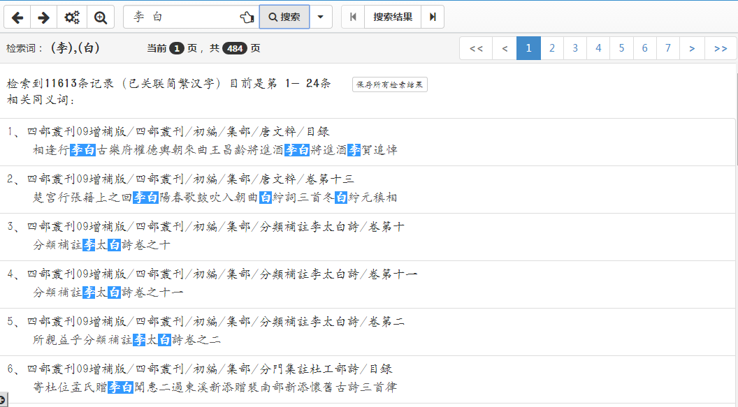Click the << first page control
The width and height of the screenshot is (738, 407).
[x=476, y=48]
